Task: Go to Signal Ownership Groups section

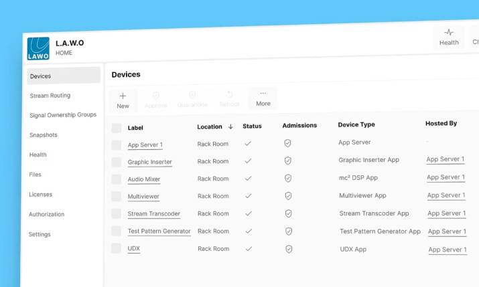Action: 63,115
